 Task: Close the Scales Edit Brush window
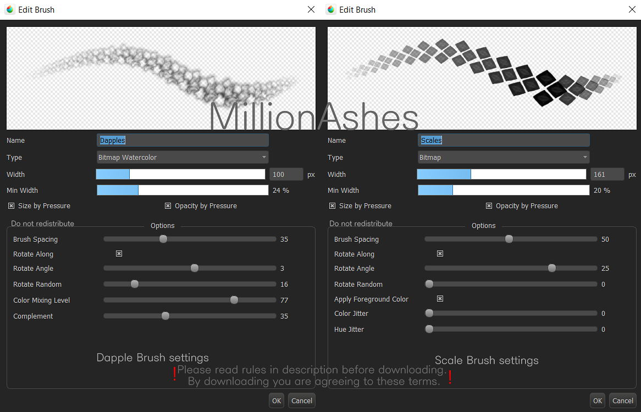pos(632,9)
